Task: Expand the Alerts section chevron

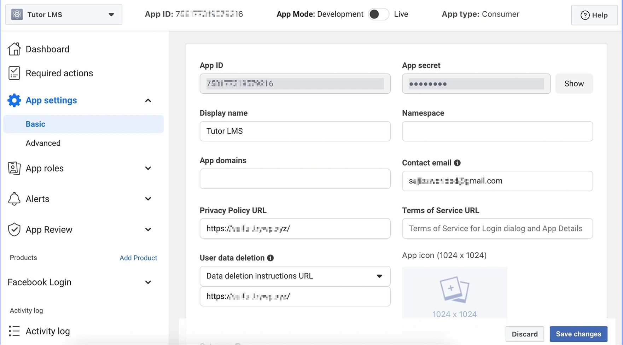Action: (148, 199)
